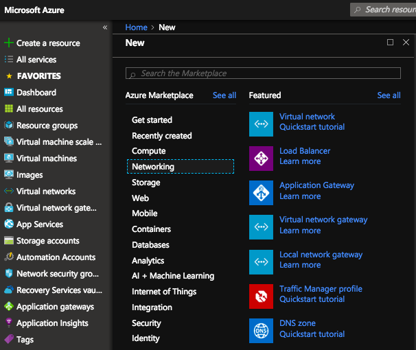This screenshot has height=350, width=416.
Task: Collapse the sidebar with double chevron
Action: (x=105, y=27)
